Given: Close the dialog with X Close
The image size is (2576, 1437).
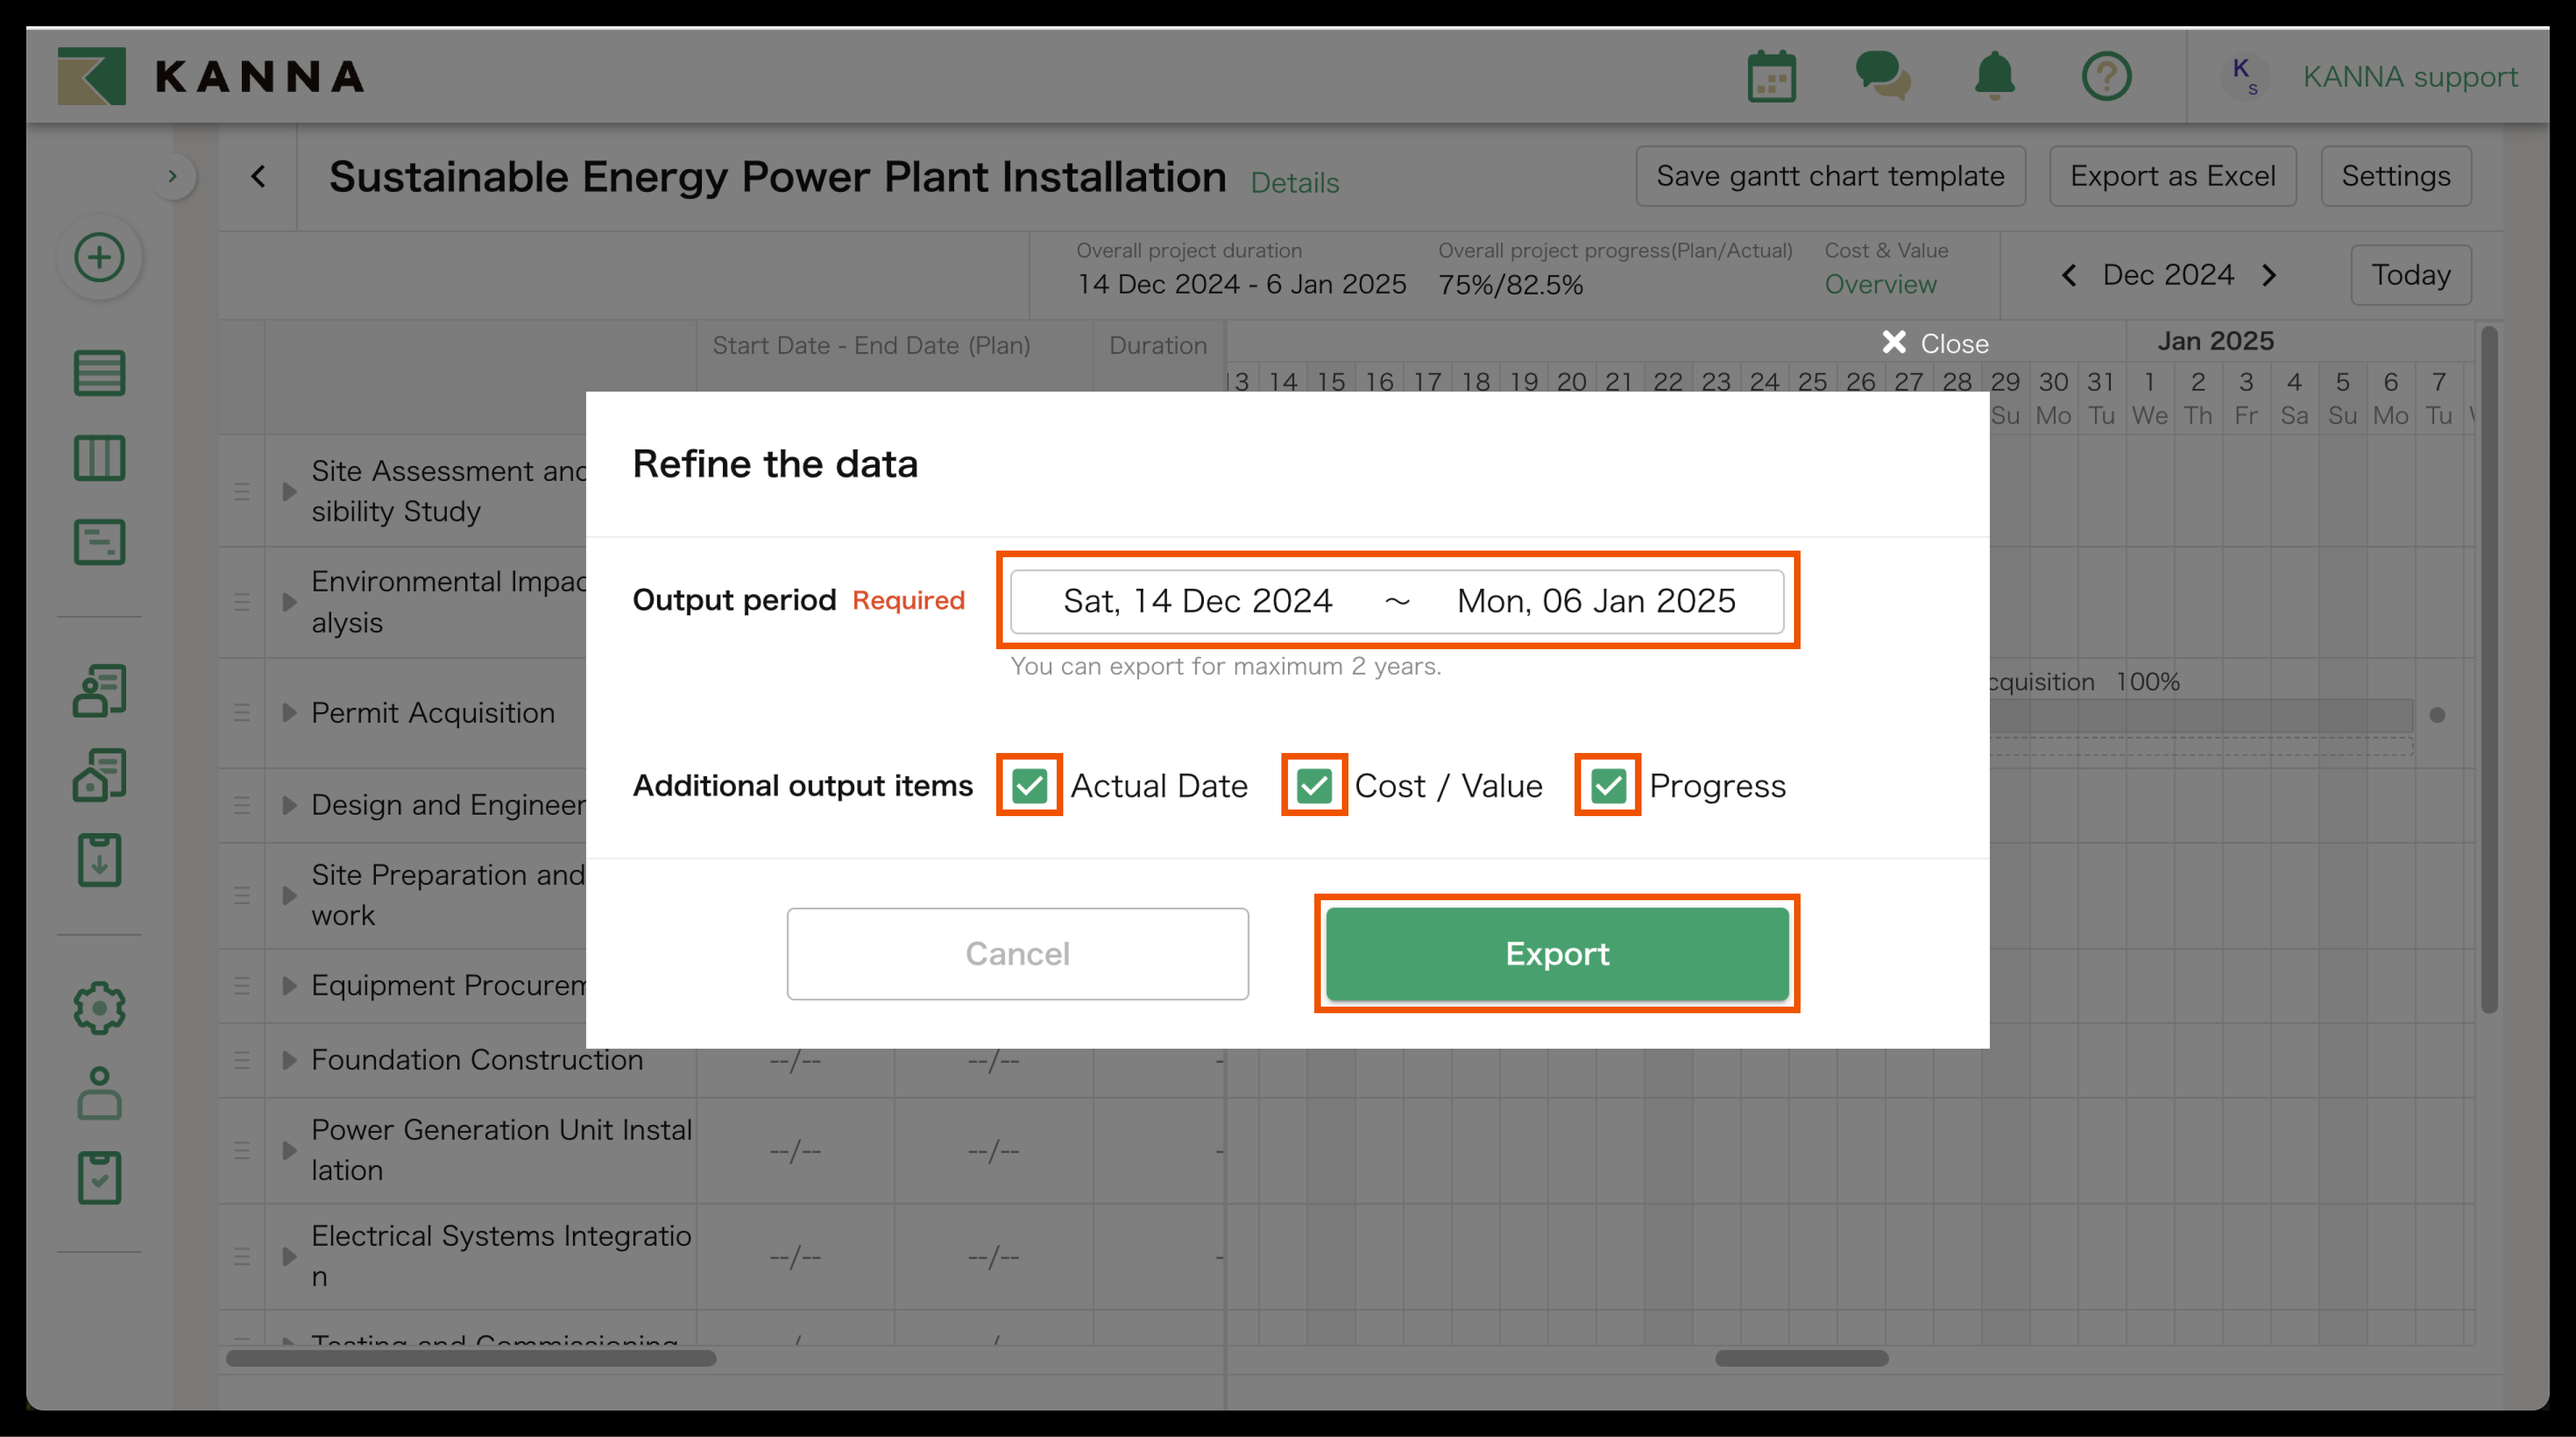Looking at the screenshot, I should click(x=1935, y=344).
